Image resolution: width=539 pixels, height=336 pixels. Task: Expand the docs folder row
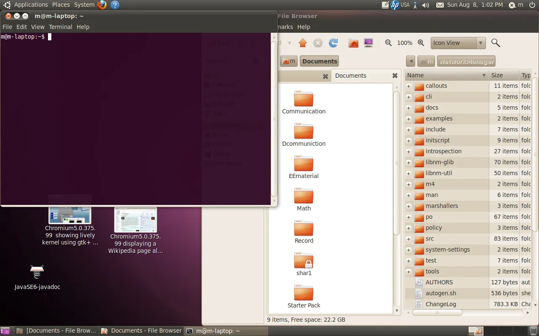408,108
